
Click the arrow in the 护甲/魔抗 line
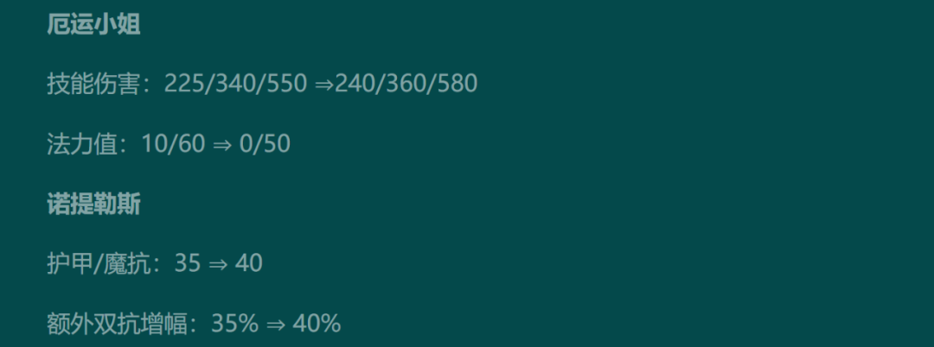click(x=218, y=264)
